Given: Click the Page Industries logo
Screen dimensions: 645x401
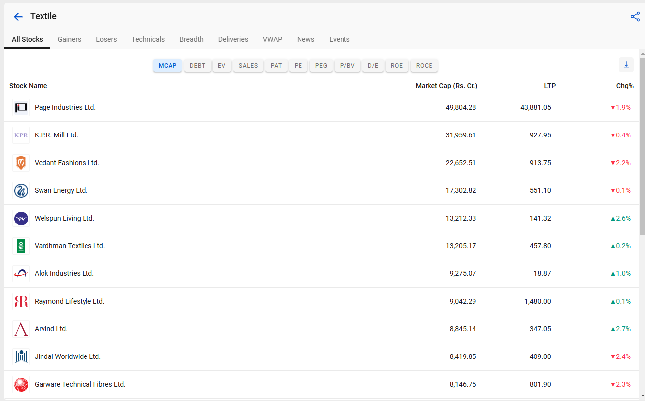Looking at the screenshot, I should pos(21,107).
